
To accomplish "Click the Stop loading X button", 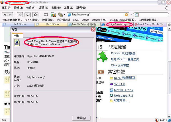I will point(20,15).
